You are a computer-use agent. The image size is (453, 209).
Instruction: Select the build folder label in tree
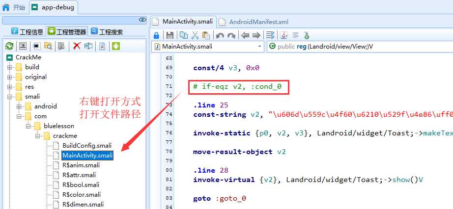click(32, 67)
